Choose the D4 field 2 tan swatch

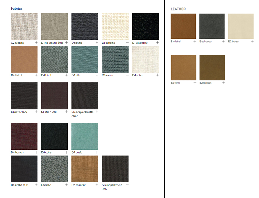pyautogui.click(x=24, y=59)
